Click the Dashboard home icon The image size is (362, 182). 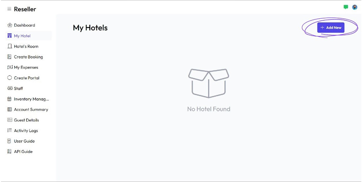(x=10, y=25)
